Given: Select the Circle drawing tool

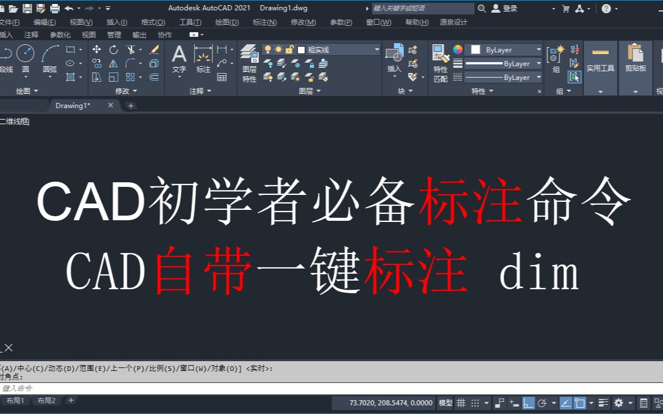Looking at the screenshot, I should pos(26,53).
